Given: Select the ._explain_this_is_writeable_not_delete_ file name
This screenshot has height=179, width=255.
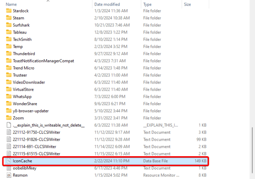Looking at the screenshot, I should click(49, 125).
